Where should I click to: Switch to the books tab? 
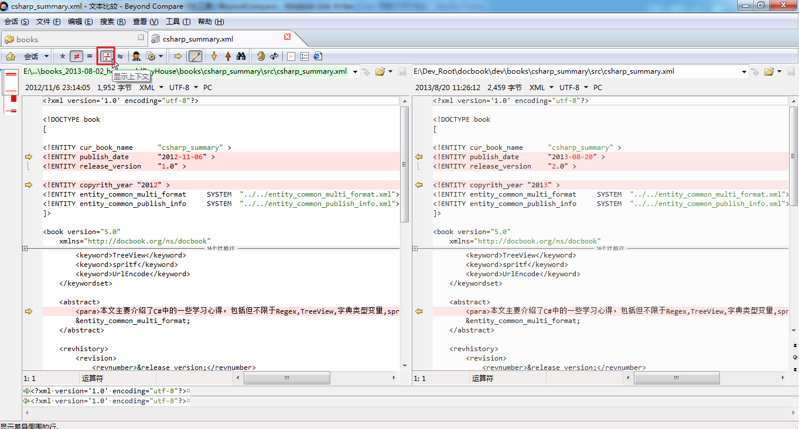click(27, 39)
